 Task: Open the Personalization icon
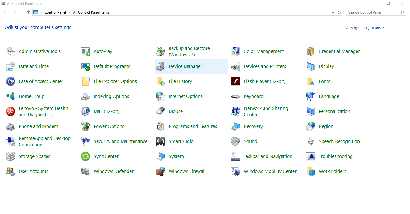click(311, 111)
